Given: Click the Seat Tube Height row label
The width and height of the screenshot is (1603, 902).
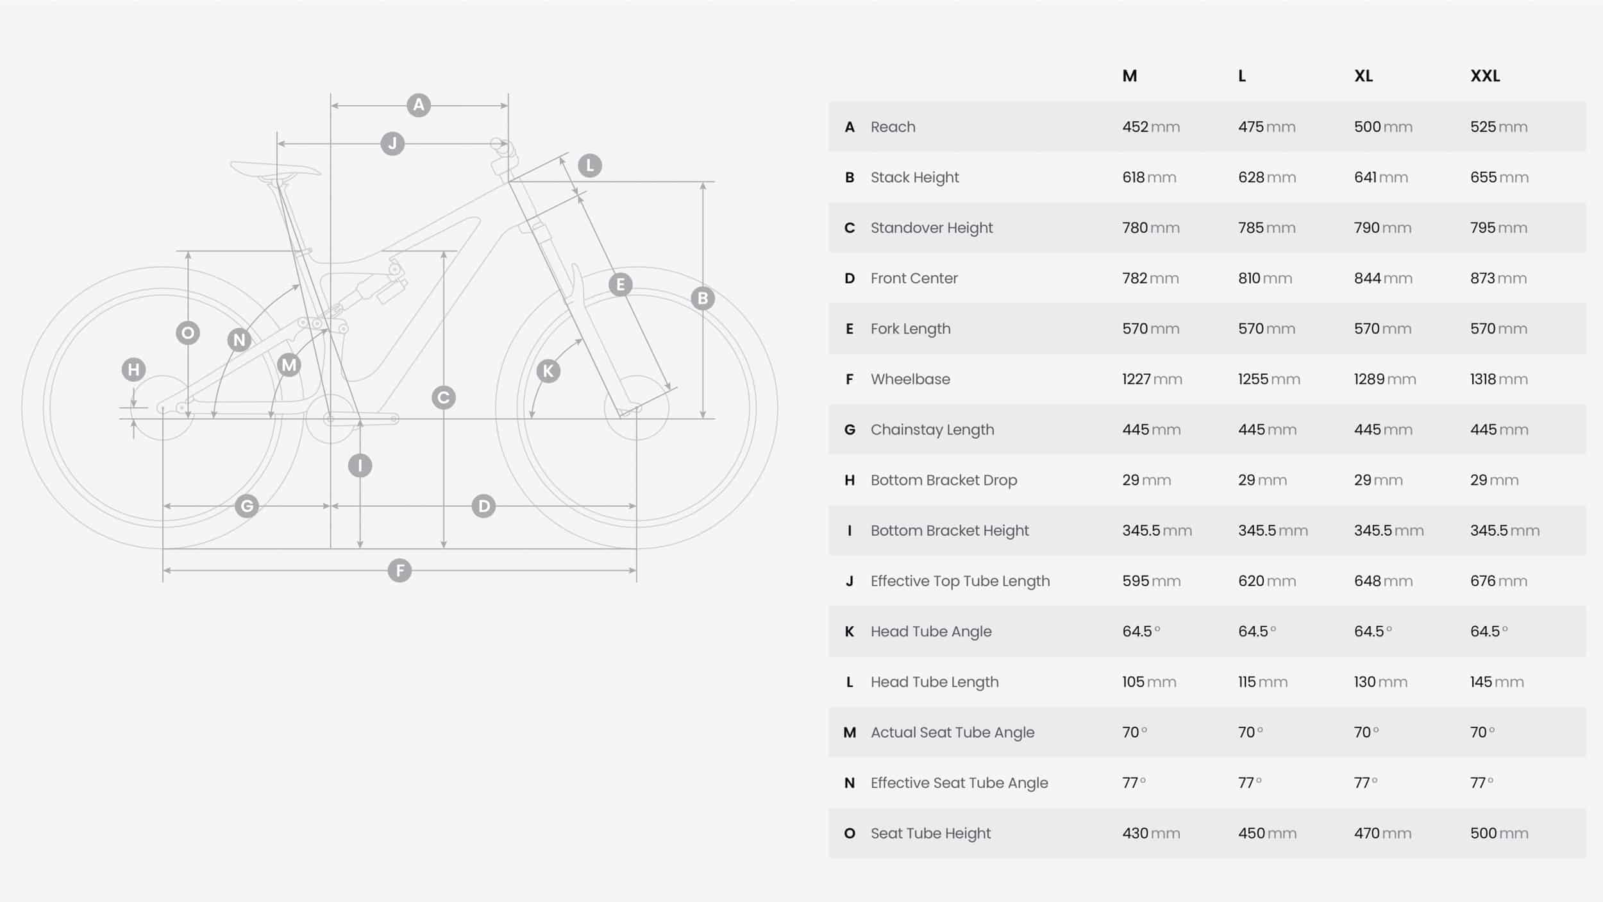Looking at the screenshot, I should click(930, 833).
